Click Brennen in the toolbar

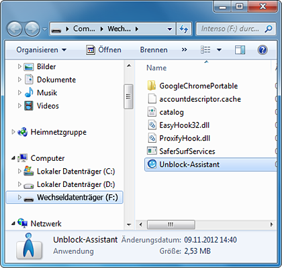click(154, 50)
